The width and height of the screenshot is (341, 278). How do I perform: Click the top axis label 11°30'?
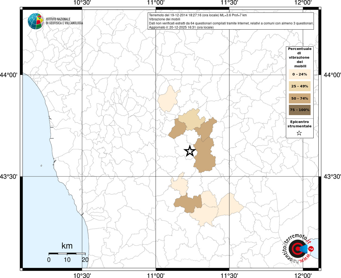click(229, 3)
